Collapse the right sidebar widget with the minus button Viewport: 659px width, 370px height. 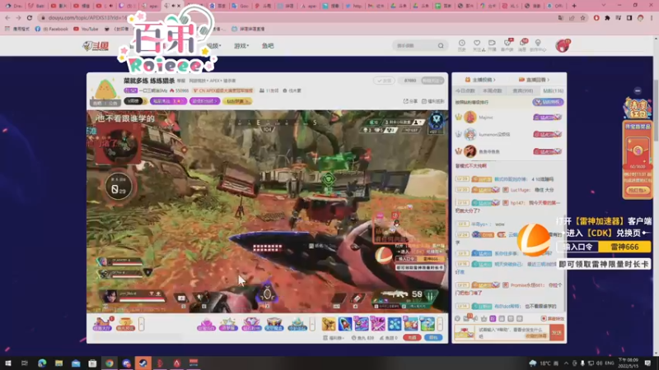point(638,90)
